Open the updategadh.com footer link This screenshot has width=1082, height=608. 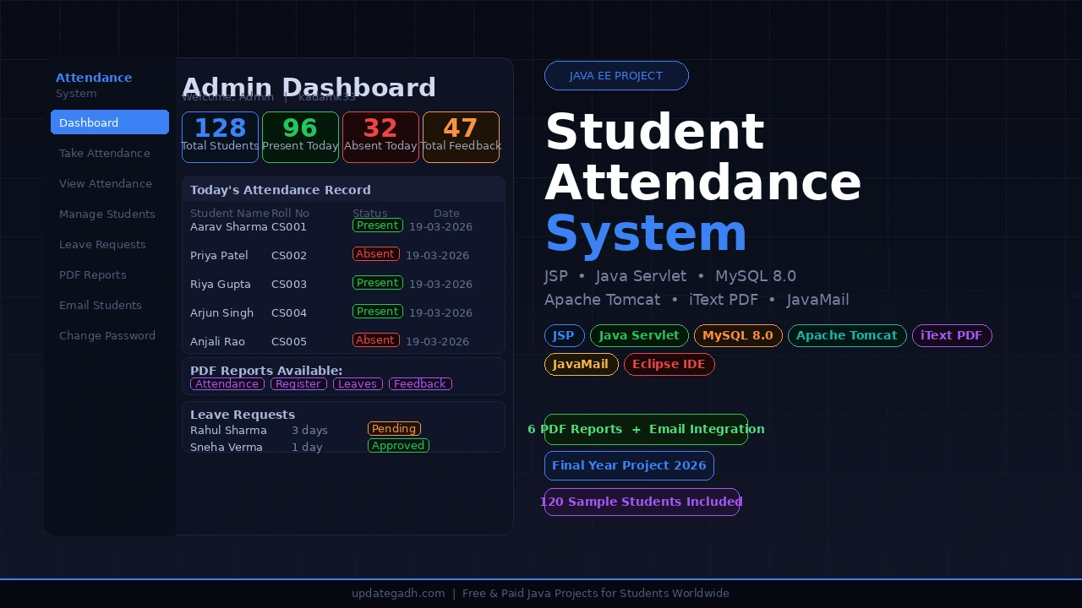click(x=398, y=593)
